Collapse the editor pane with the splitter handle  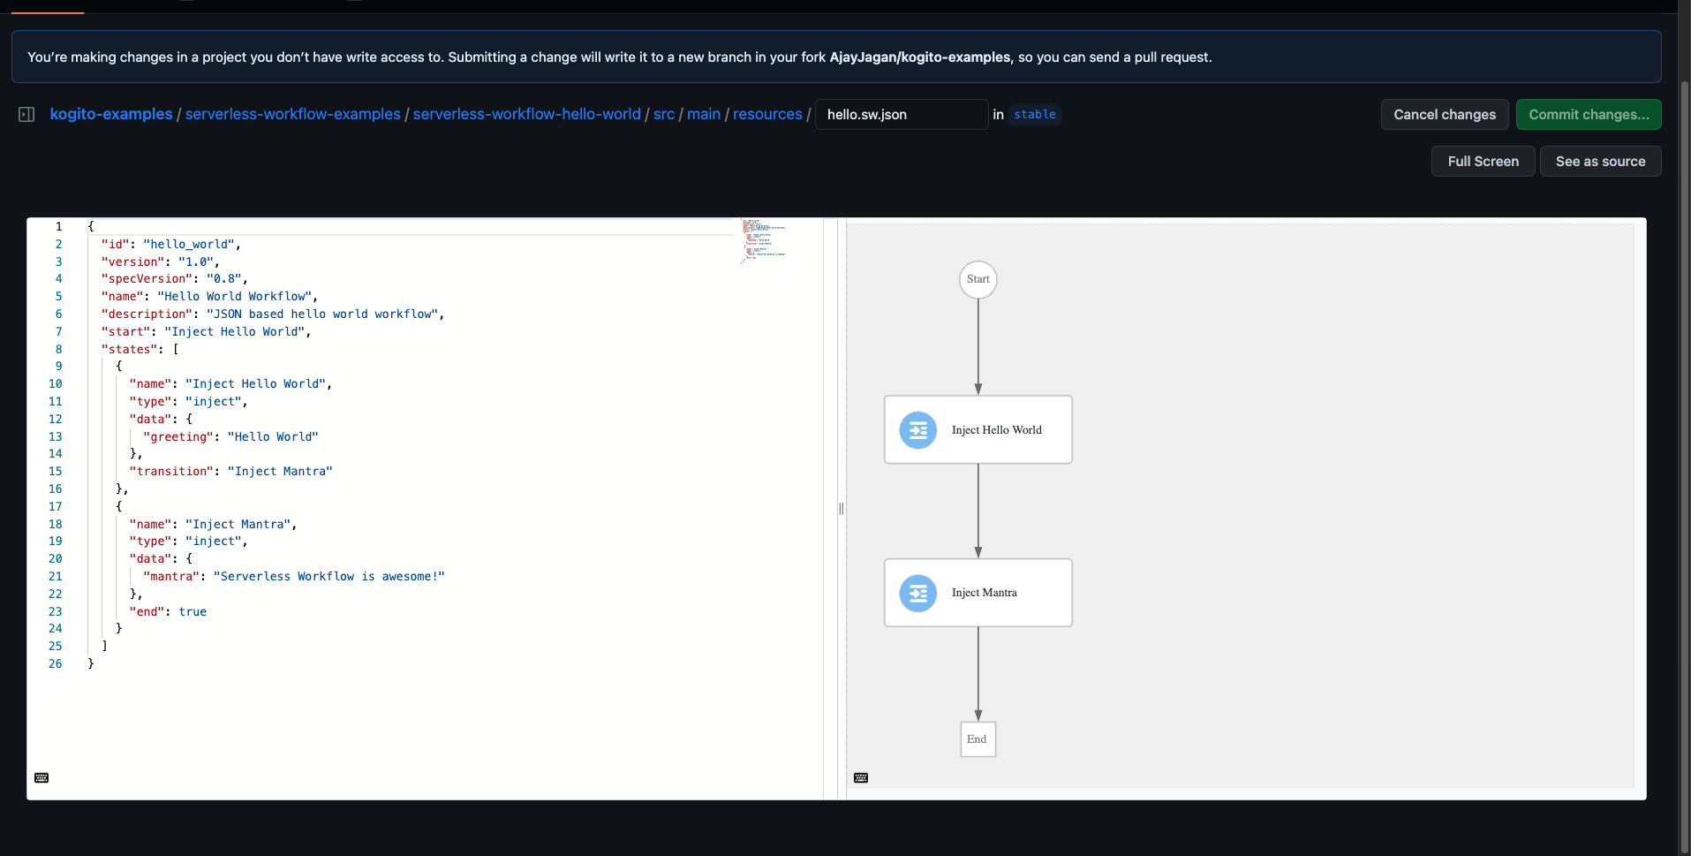coord(840,509)
